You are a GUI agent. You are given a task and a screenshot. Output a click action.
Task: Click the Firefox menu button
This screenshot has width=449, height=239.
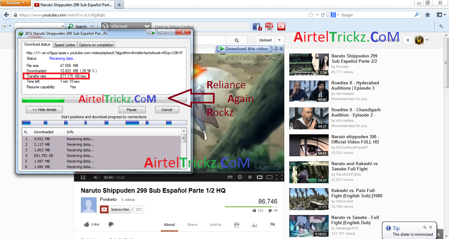click(x=16, y=3)
